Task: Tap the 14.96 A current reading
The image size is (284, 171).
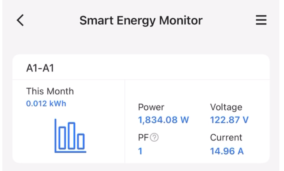Action: pos(227,151)
